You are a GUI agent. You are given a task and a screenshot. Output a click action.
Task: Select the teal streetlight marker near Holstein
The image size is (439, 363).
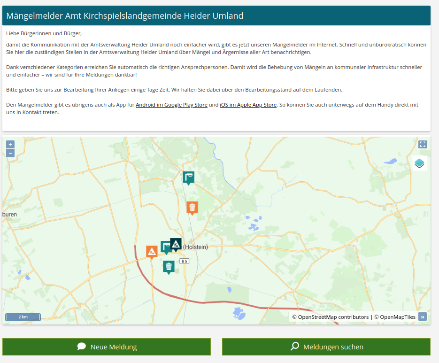click(x=165, y=247)
